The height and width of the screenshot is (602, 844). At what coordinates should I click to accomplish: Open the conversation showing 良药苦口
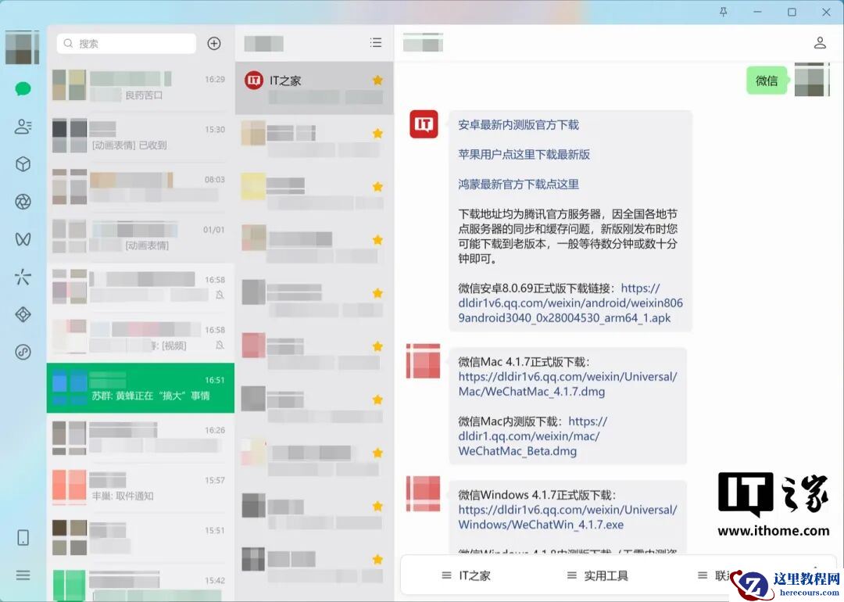click(141, 87)
